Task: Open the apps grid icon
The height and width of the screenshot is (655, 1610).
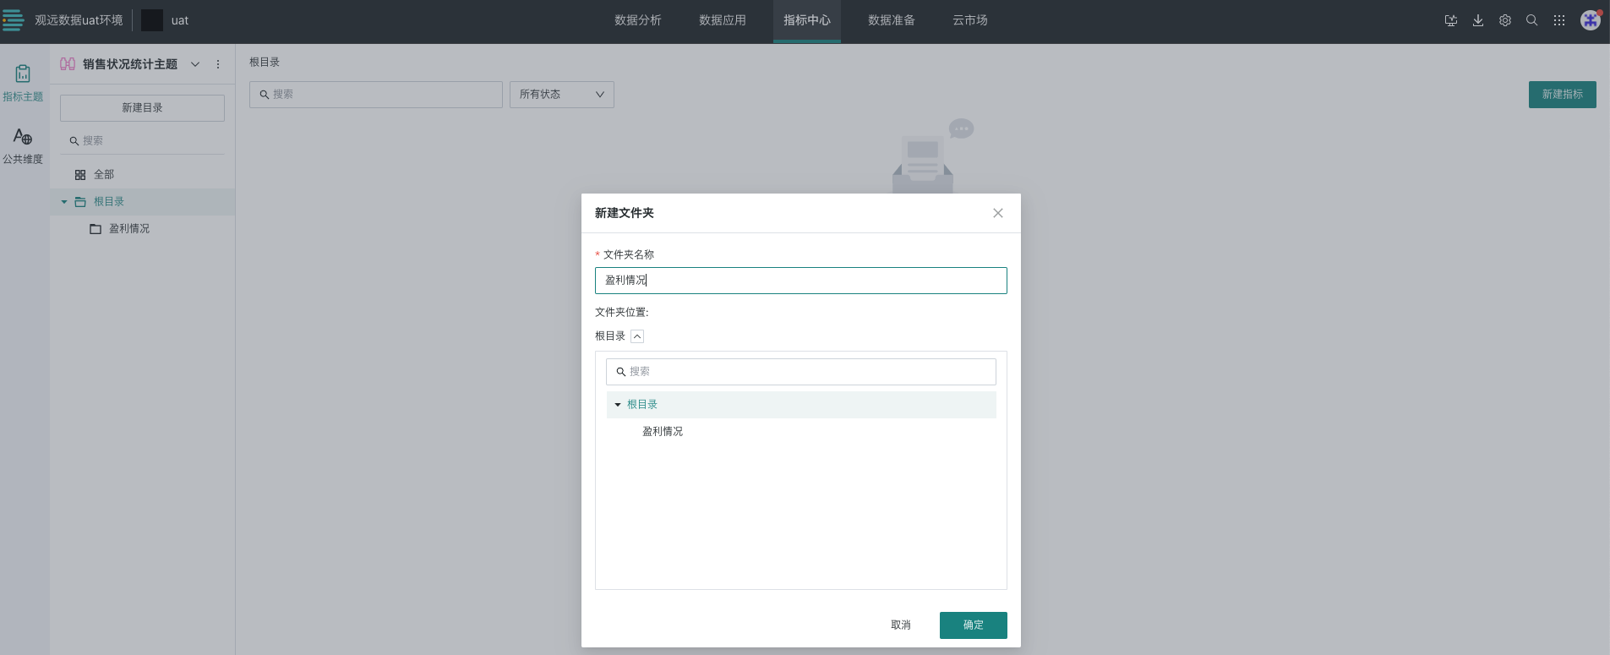Action: pyautogui.click(x=1559, y=20)
